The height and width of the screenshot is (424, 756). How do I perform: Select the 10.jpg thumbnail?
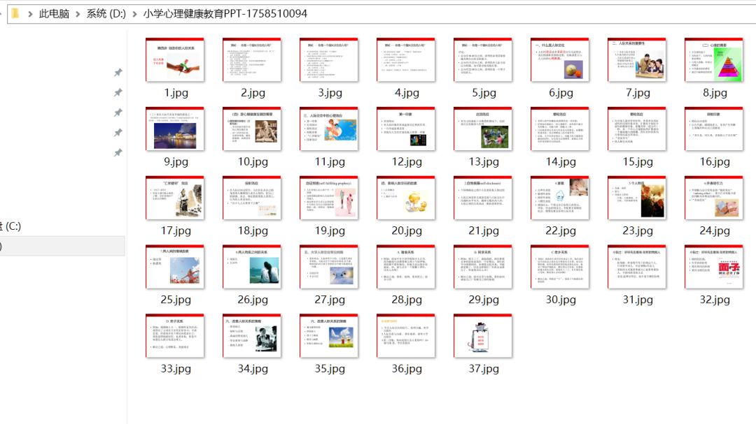(252, 129)
